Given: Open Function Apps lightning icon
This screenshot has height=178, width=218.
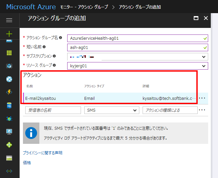Looking at the screenshot, I should [x=9, y=92].
